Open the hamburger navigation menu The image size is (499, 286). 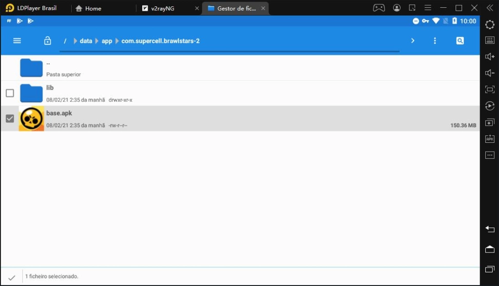click(17, 41)
